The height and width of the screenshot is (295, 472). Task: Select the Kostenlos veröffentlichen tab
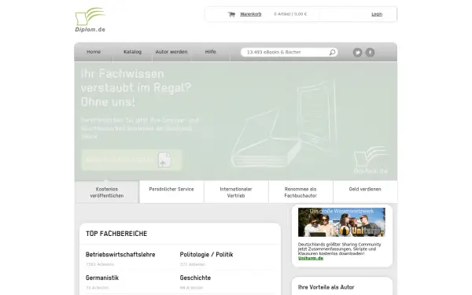[x=107, y=192]
